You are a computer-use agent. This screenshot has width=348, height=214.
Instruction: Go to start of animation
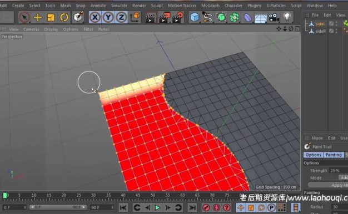[123, 207]
